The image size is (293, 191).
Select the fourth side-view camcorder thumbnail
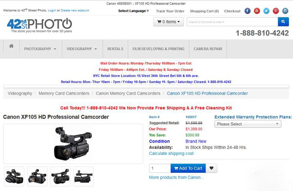[x=83, y=176]
